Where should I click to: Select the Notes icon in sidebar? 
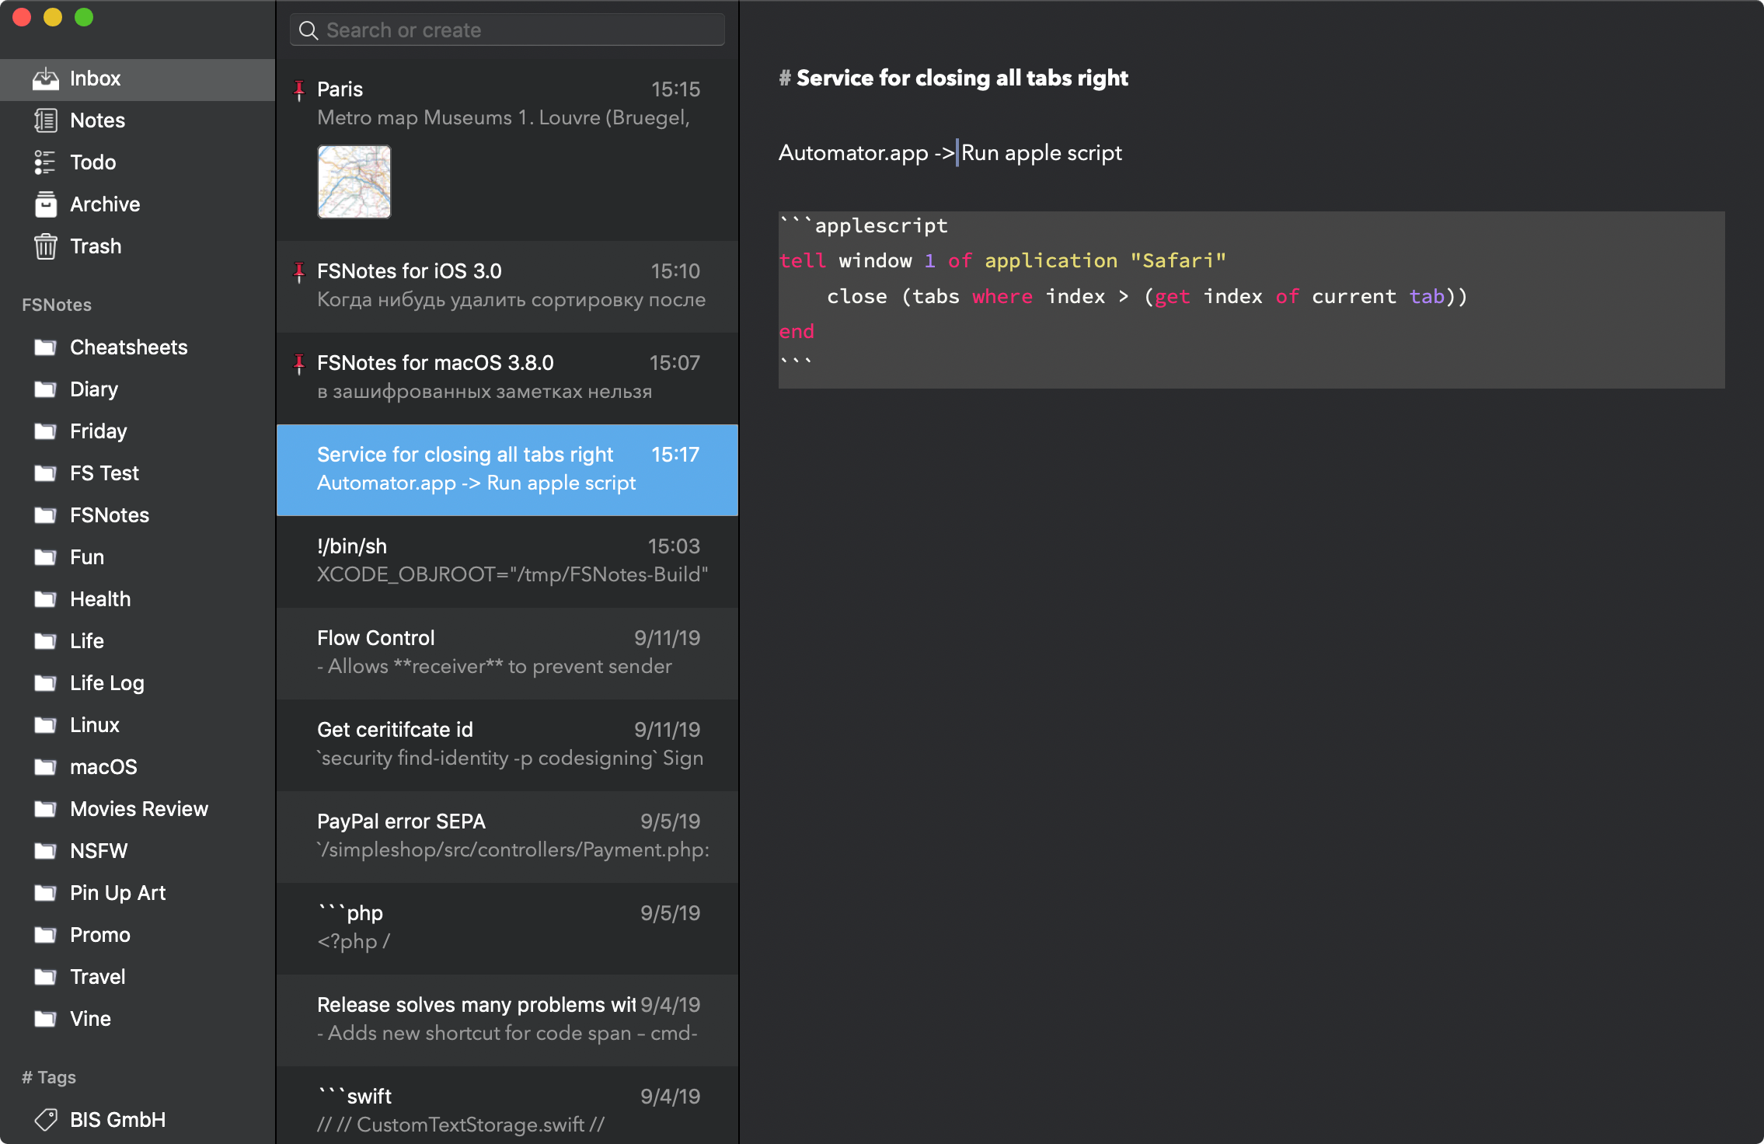click(x=45, y=120)
